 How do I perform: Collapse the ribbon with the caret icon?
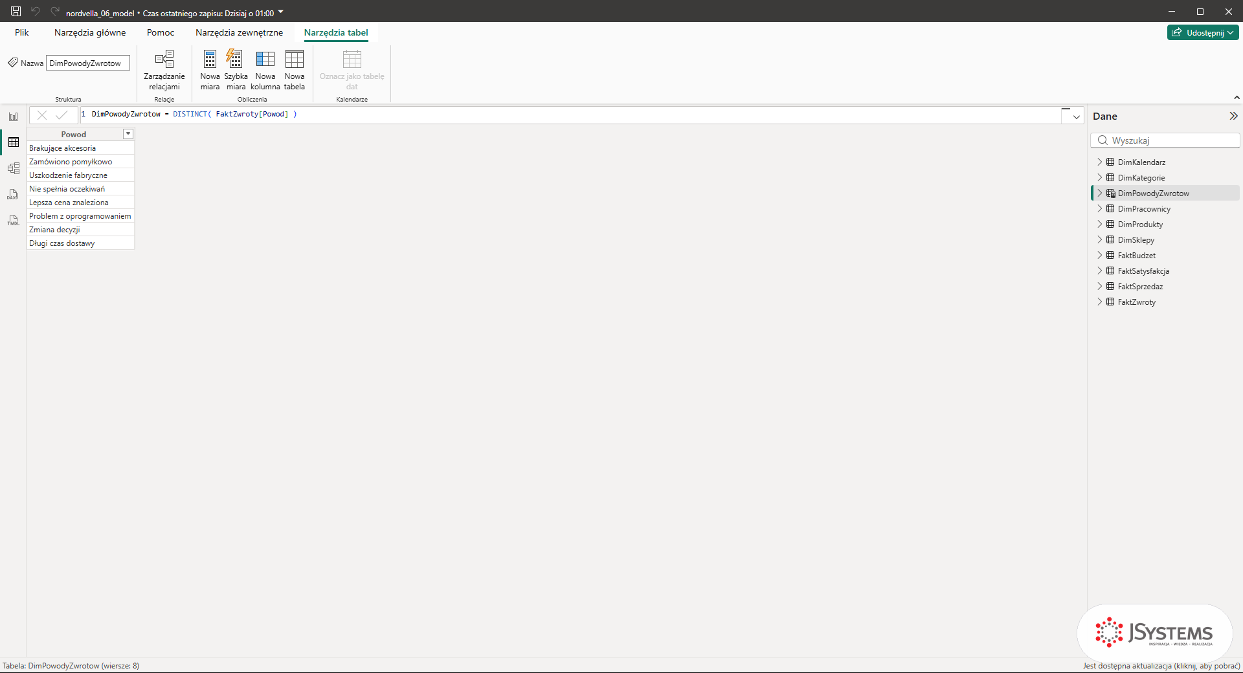[x=1237, y=98]
